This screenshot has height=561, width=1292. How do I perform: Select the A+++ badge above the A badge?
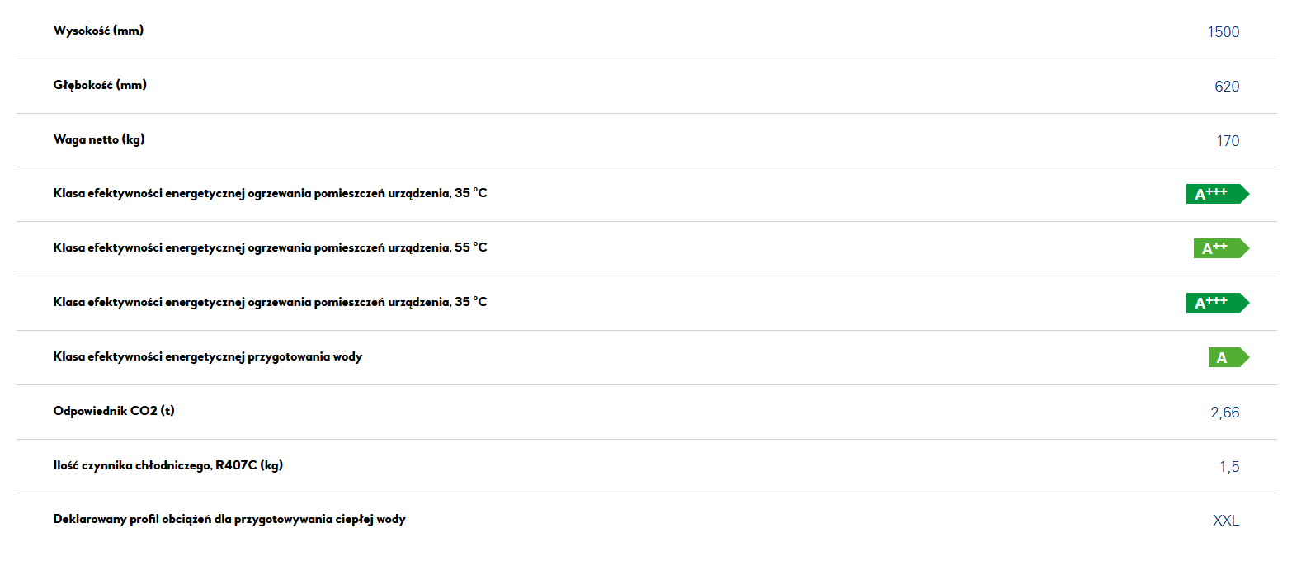(1218, 303)
